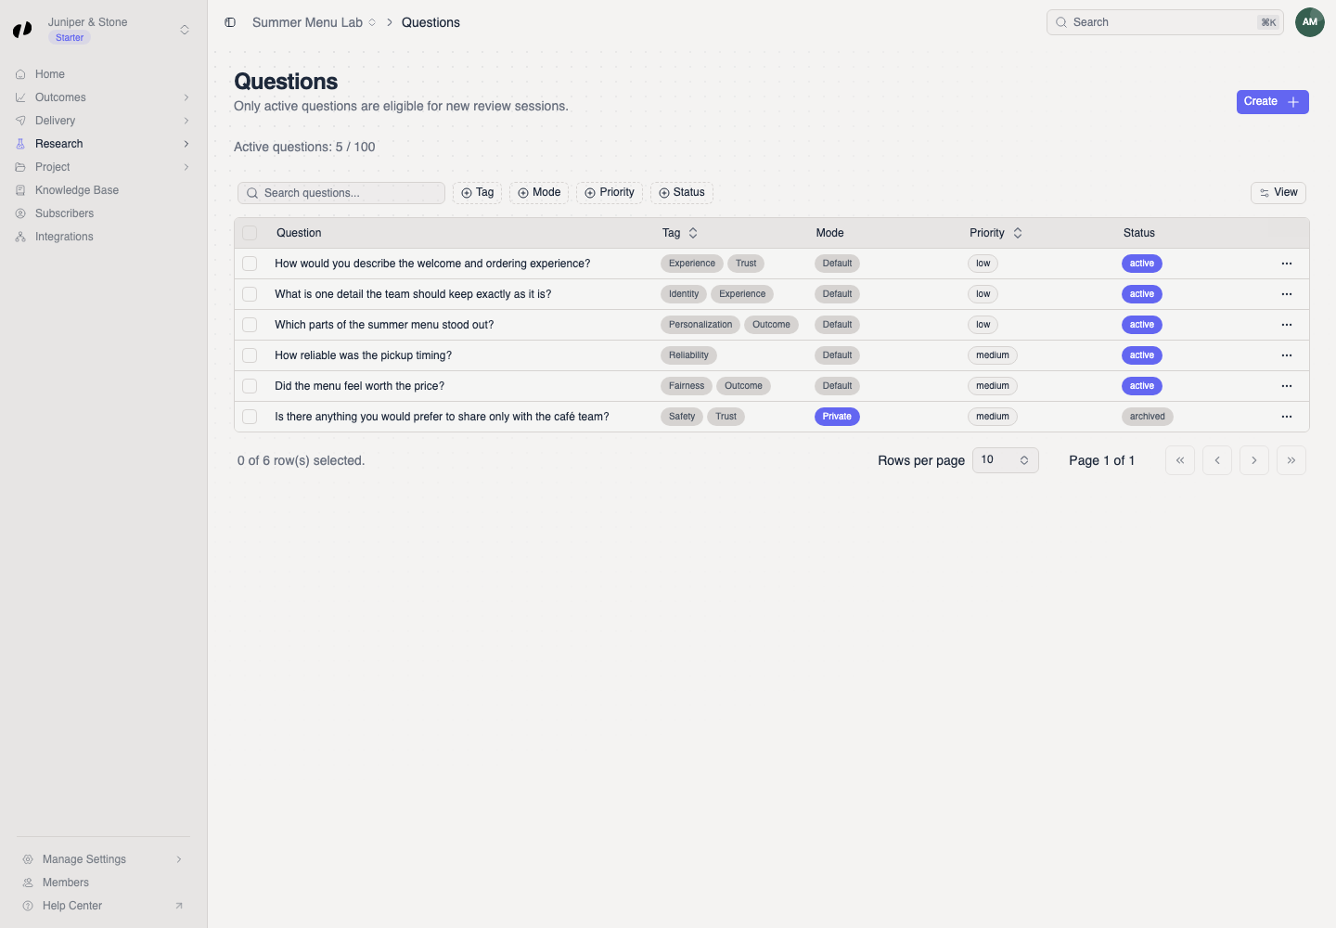Open the rows per page dropdown

(1006, 460)
